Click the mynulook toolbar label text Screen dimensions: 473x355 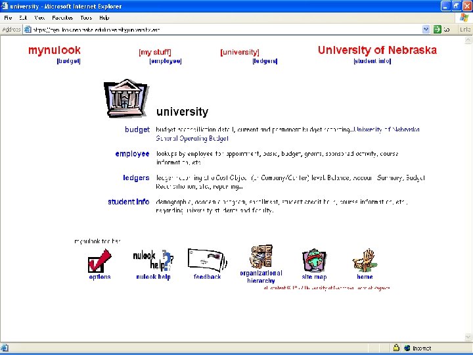point(97,241)
